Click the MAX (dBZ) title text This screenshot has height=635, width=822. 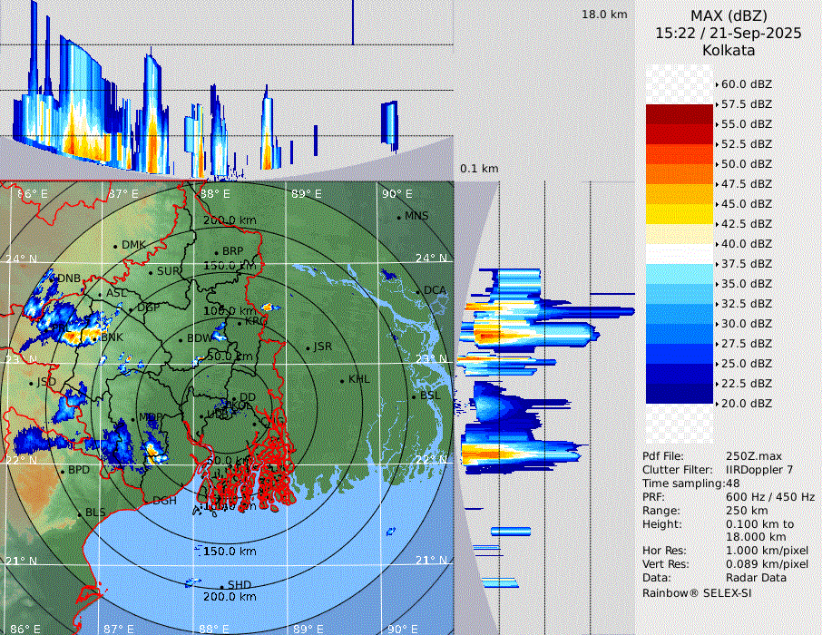[x=728, y=15]
